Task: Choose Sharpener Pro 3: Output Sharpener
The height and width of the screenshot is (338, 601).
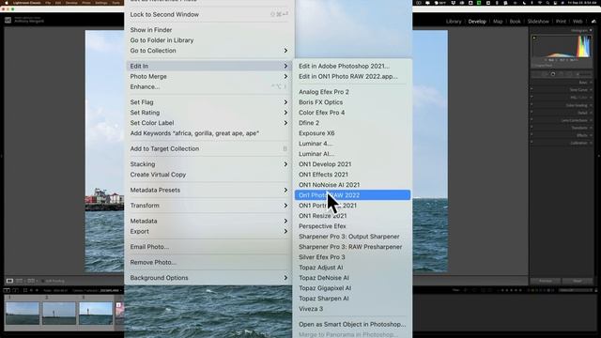Action: coord(348,237)
